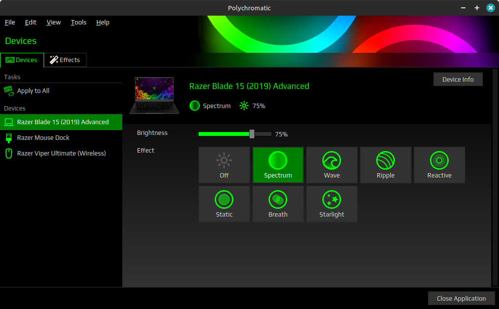Open the Help menu
The width and height of the screenshot is (499, 309).
tap(103, 22)
